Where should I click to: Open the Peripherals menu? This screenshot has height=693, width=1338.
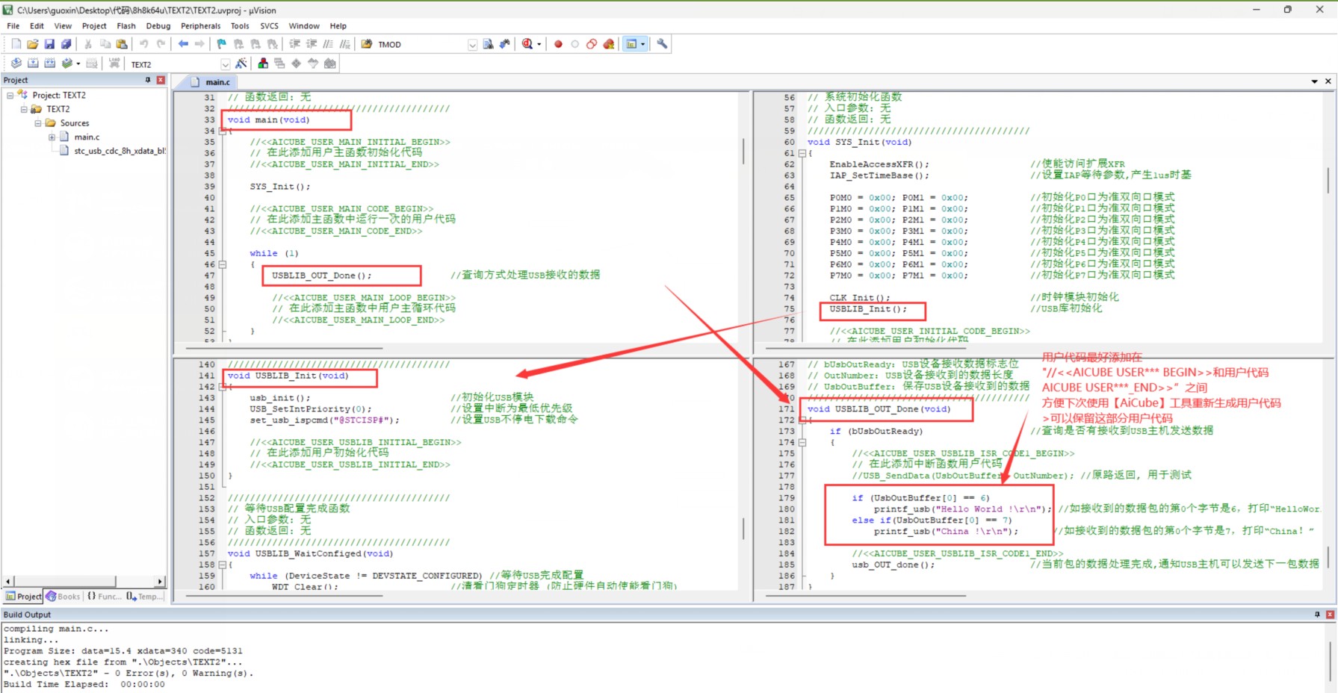pos(201,25)
